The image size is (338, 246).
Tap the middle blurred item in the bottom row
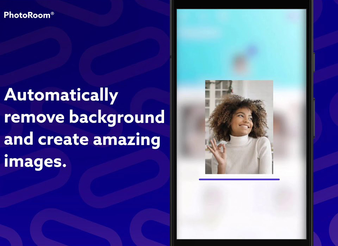pyautogui.click(x=246, y=195)
